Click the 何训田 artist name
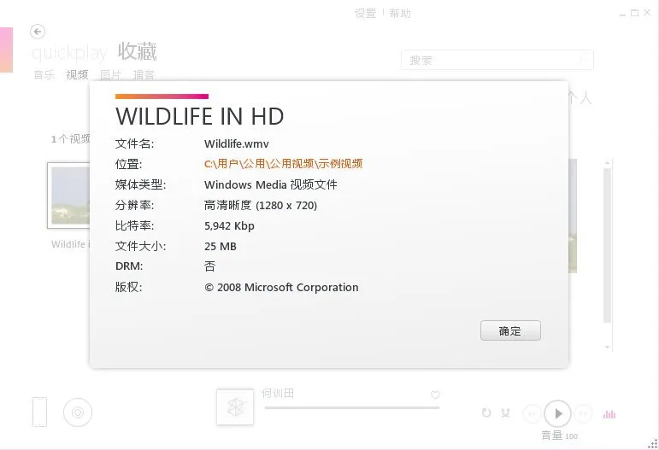The width and height of the screenshot is (659, 450). [x=278, y=394]
